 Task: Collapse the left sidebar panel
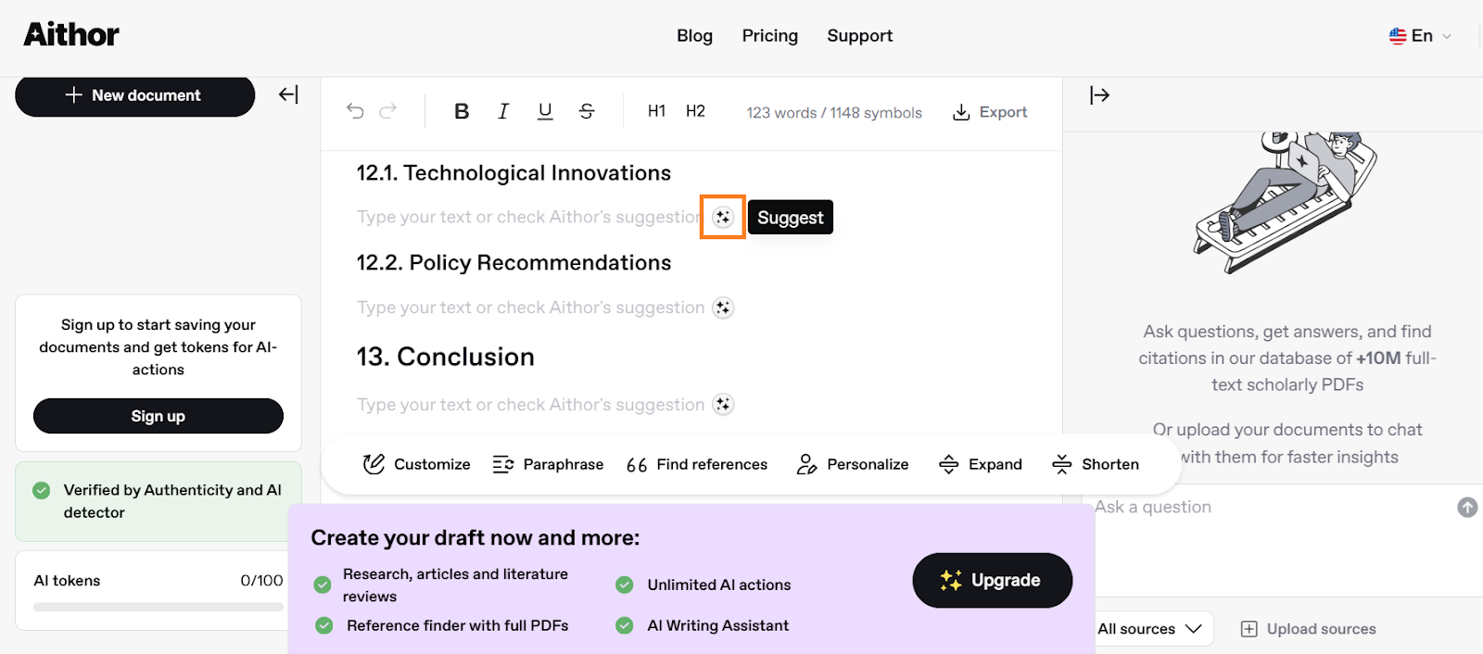288,94
